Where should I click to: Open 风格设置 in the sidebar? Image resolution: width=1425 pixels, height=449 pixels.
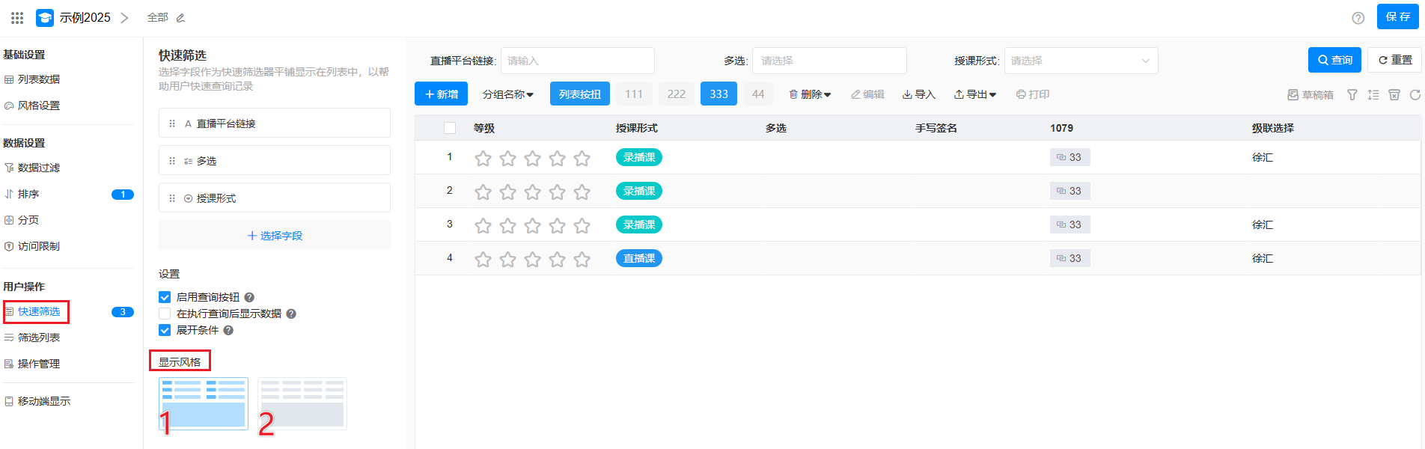(39, 106)
